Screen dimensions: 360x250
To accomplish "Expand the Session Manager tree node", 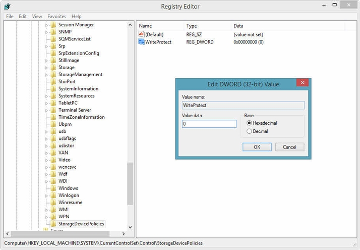I will point(46,25).
